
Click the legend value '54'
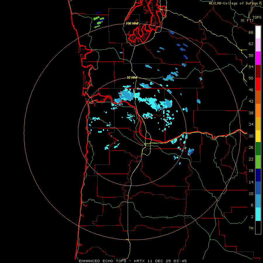[x=251, y=67]
